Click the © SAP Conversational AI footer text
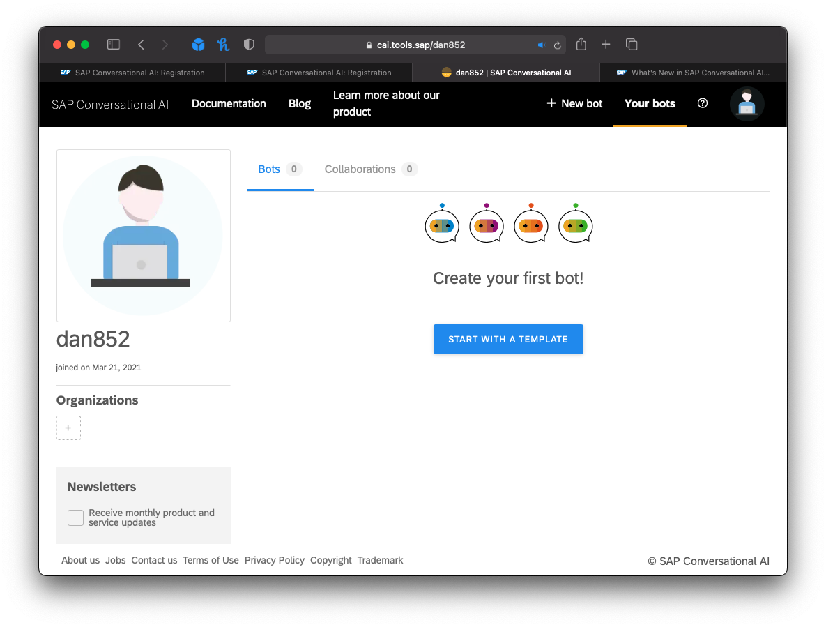 [x=708, y=561]
